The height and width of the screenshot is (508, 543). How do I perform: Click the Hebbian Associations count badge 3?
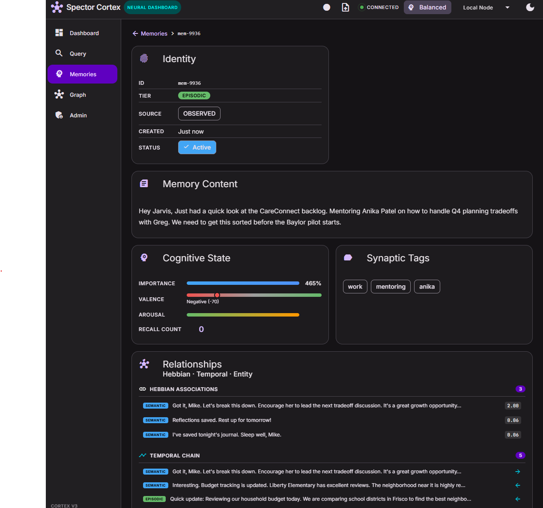[520, 389]
